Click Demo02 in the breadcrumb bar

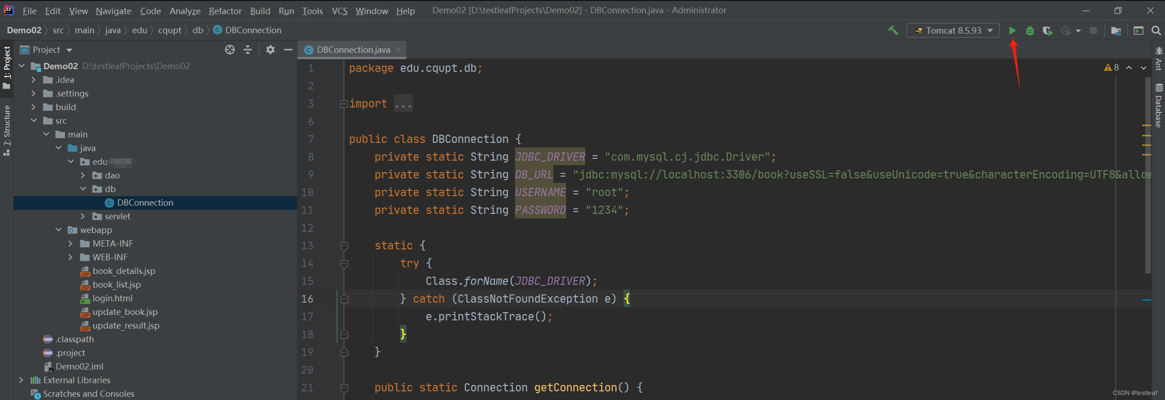pos(24,30)
